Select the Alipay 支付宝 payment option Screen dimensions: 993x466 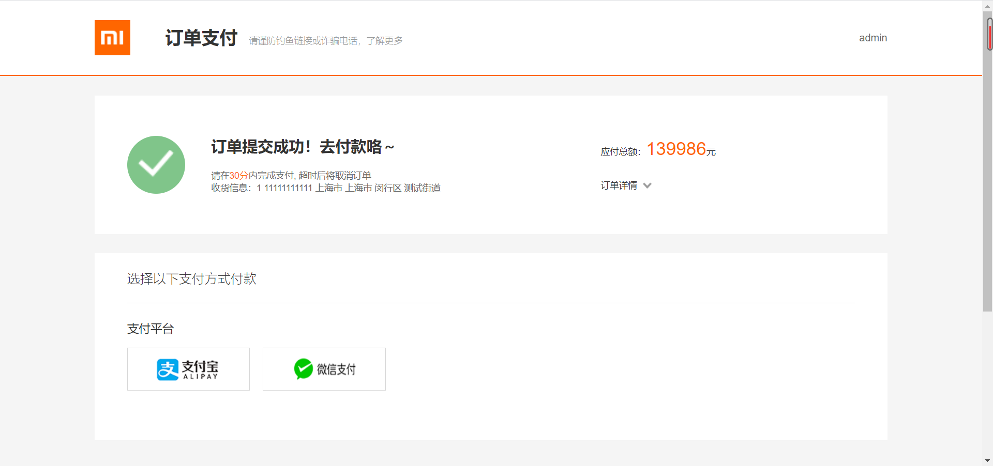[x=188, y=369]
